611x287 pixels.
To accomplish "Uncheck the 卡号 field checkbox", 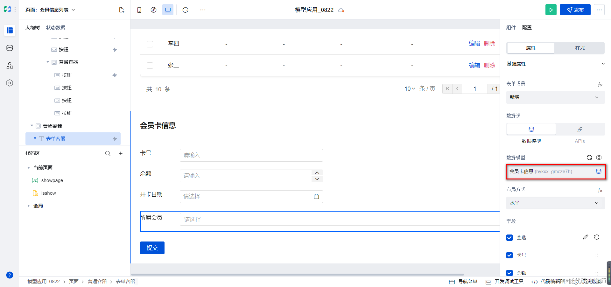I will coord(509,255).
